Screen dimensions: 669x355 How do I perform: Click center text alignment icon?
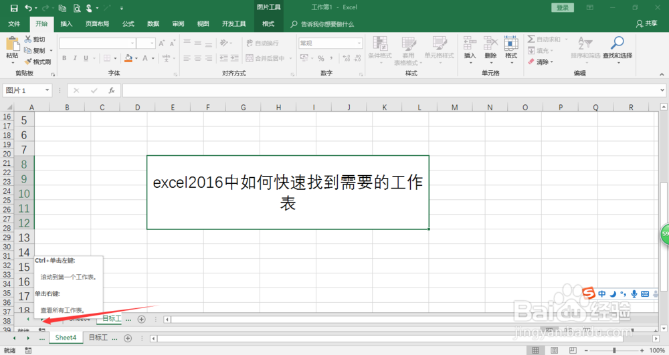(197, 58)
